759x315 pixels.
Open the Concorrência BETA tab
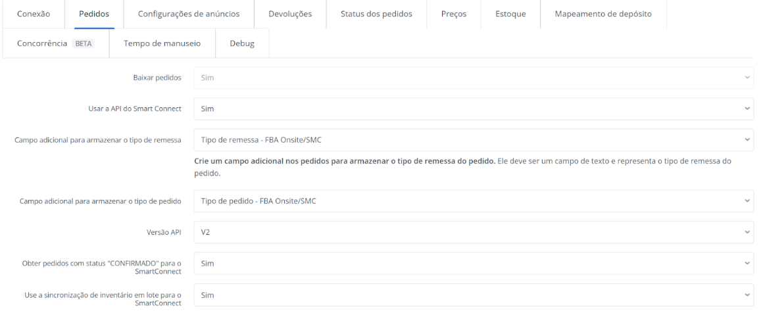[53, 43]
